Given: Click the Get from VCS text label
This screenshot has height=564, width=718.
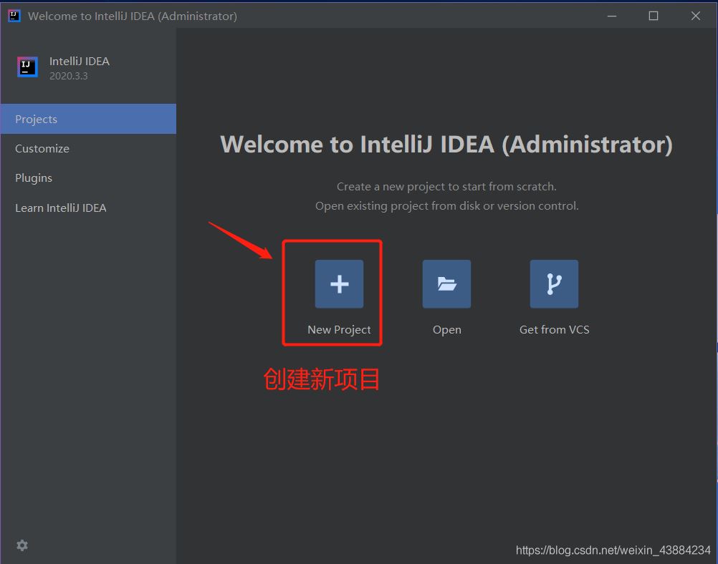Looking at the screenshot, I should point(554,330).
